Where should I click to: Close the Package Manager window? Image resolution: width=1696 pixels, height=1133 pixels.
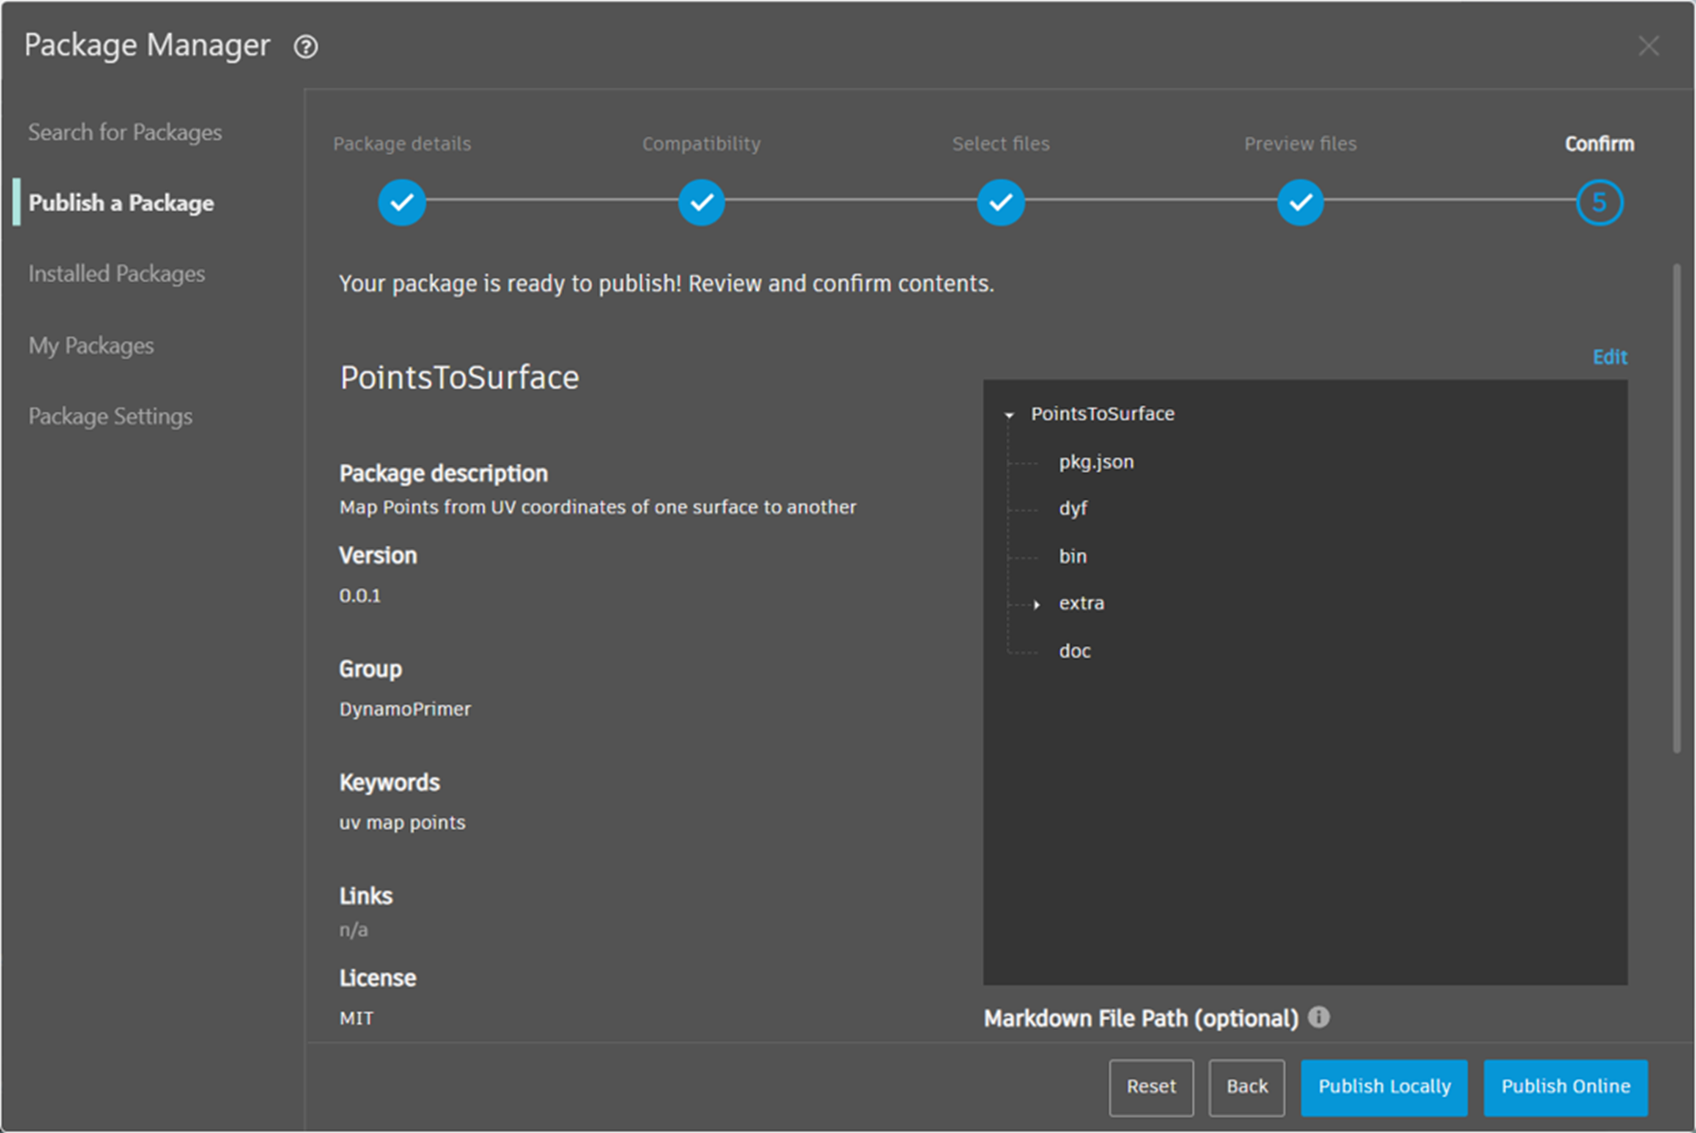coord(1648,46)
